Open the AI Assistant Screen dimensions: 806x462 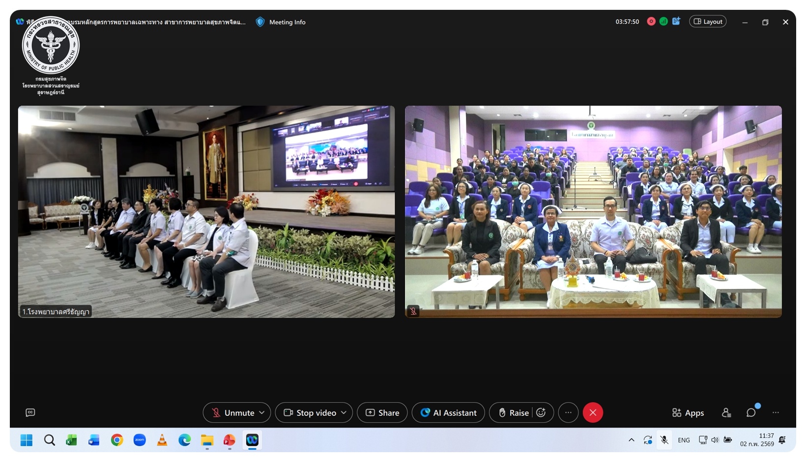pos(448,413)
